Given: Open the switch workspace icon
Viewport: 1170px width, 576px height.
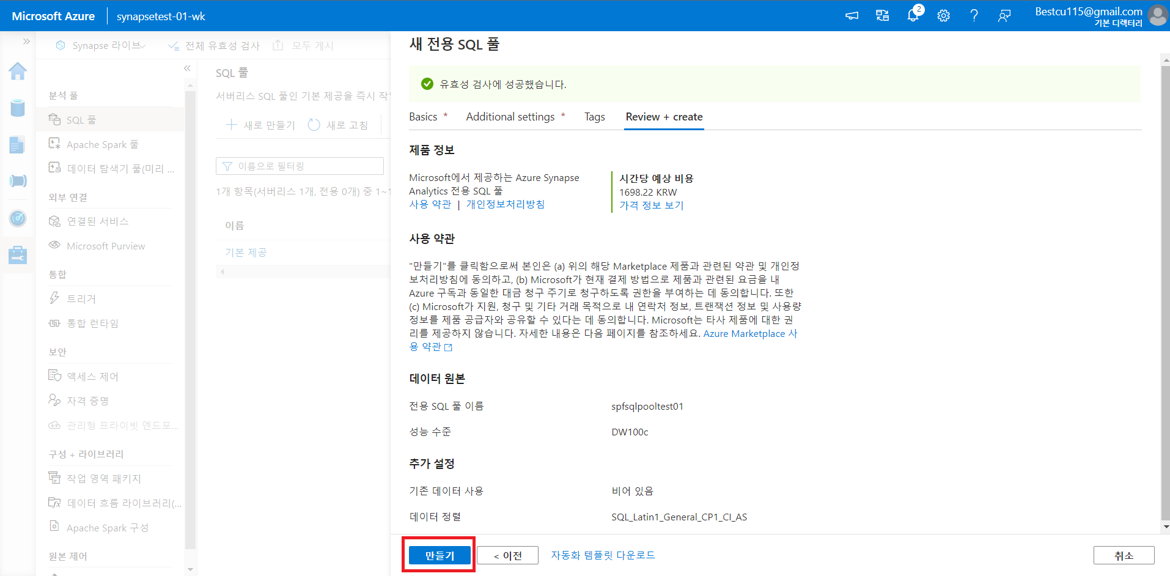Looking at the screenshot, I should [882, 16].
